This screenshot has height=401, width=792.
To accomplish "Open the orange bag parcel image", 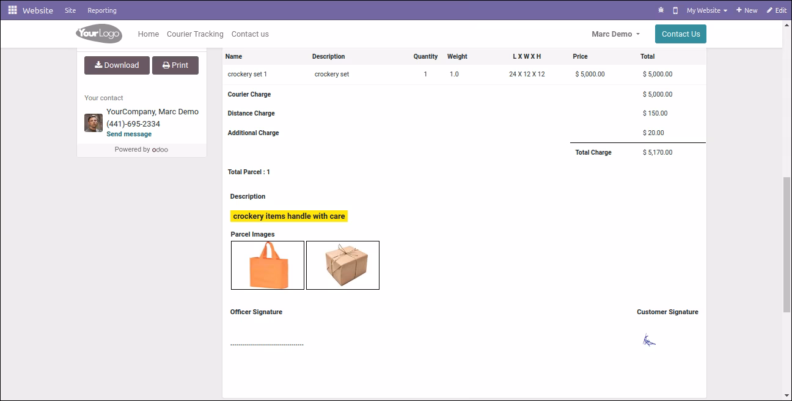I will [x=268, y=265].
